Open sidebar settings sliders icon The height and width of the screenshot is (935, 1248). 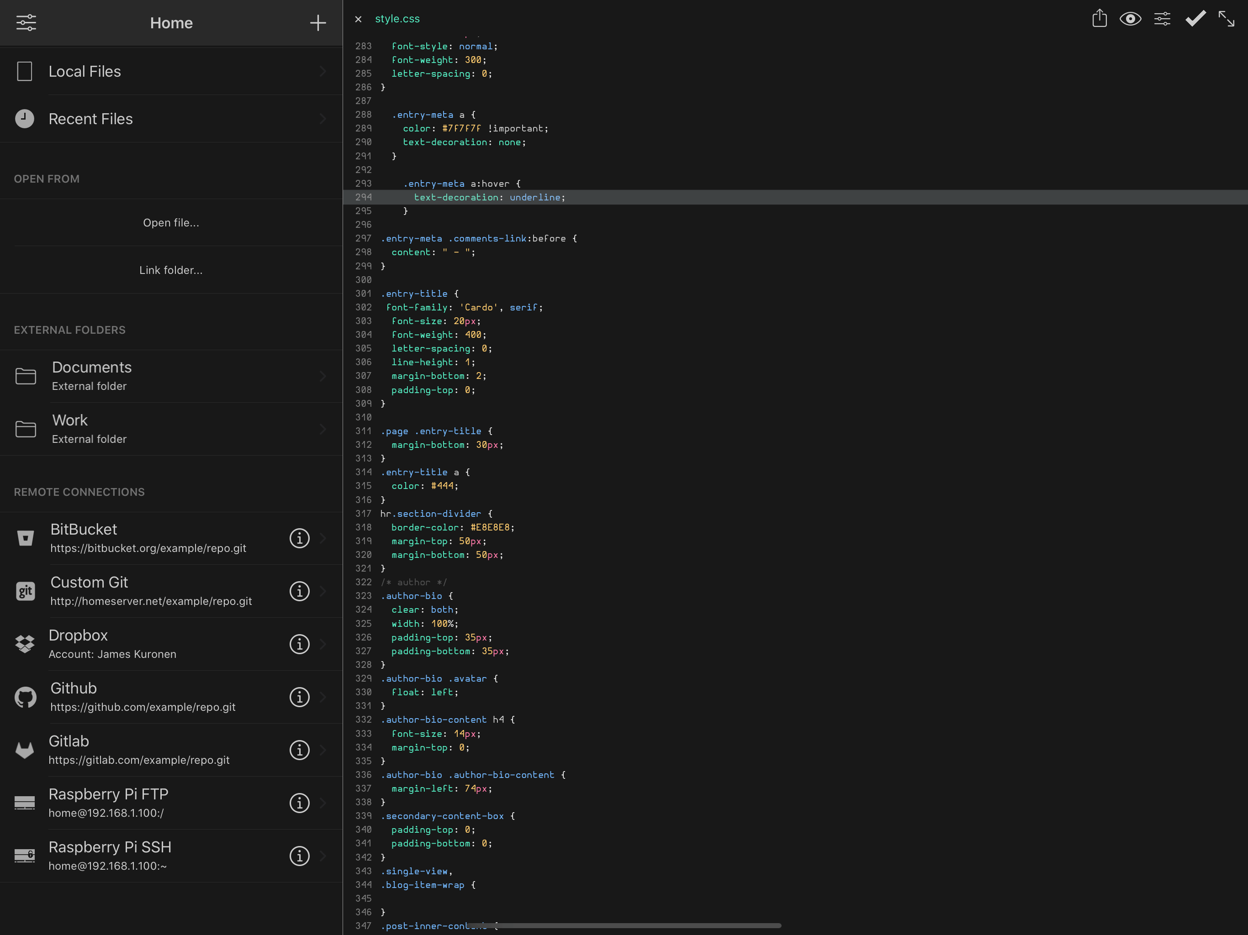pyautogui.click(x=26, y=22)
